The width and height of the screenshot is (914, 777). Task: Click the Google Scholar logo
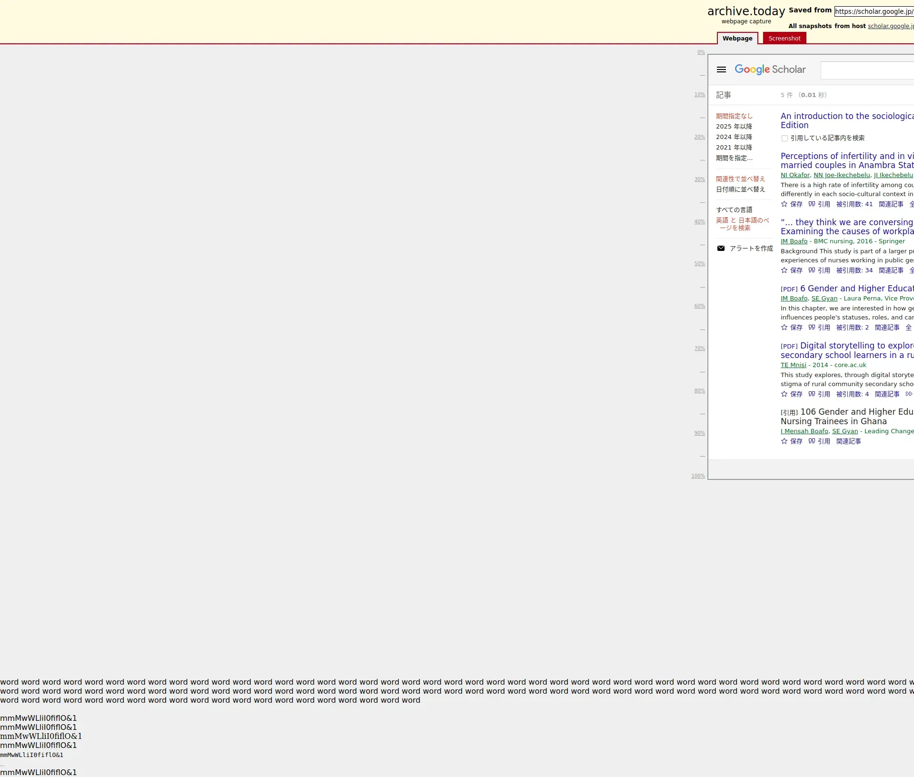point(770,70)
